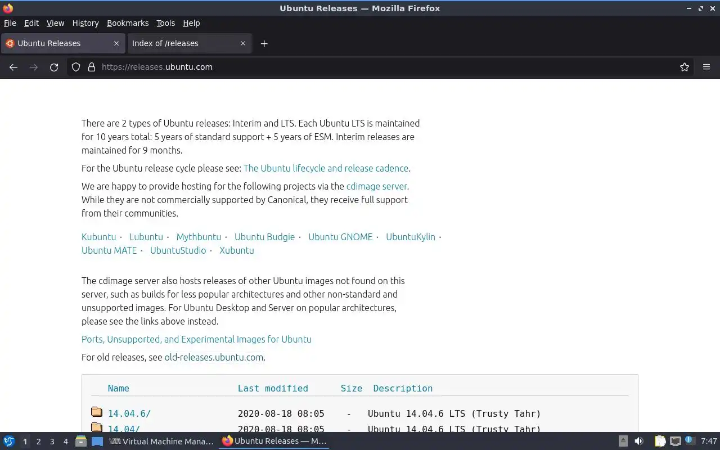Open the UbuntuStudio link
Viewport: 720px width, 450px height.
pos(178,250)
